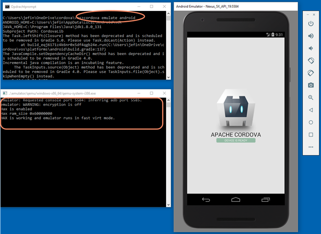
Task: Click the circle Home icon in emulator sidebar
Action: [x=311, y=123]
